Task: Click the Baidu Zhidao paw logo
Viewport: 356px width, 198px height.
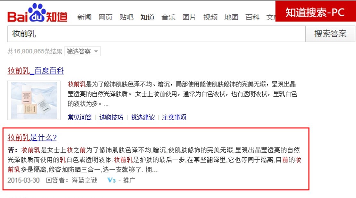Action: click(x=37, y=13)
